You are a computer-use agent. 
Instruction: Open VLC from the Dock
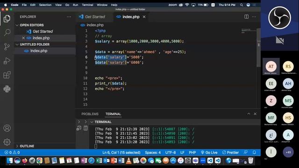click(129, 161)
